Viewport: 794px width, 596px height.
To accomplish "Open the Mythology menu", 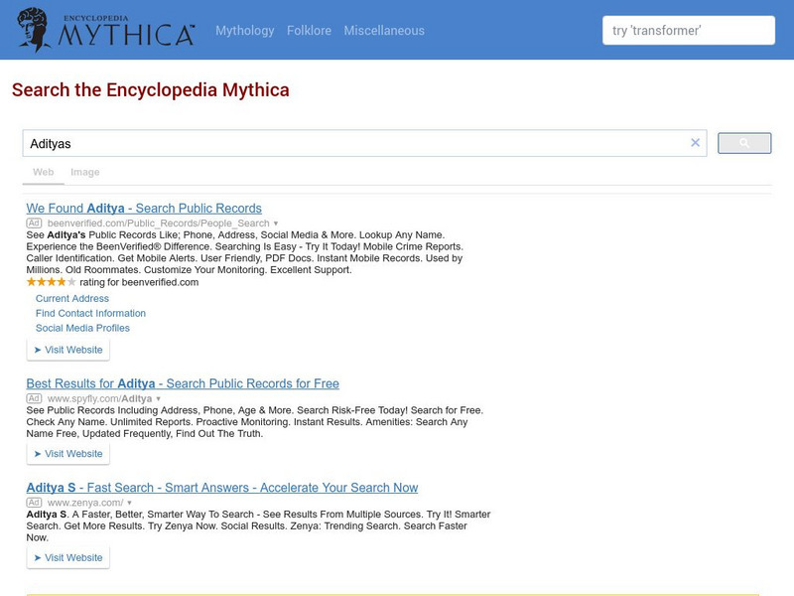I will [x=245, y=31].
